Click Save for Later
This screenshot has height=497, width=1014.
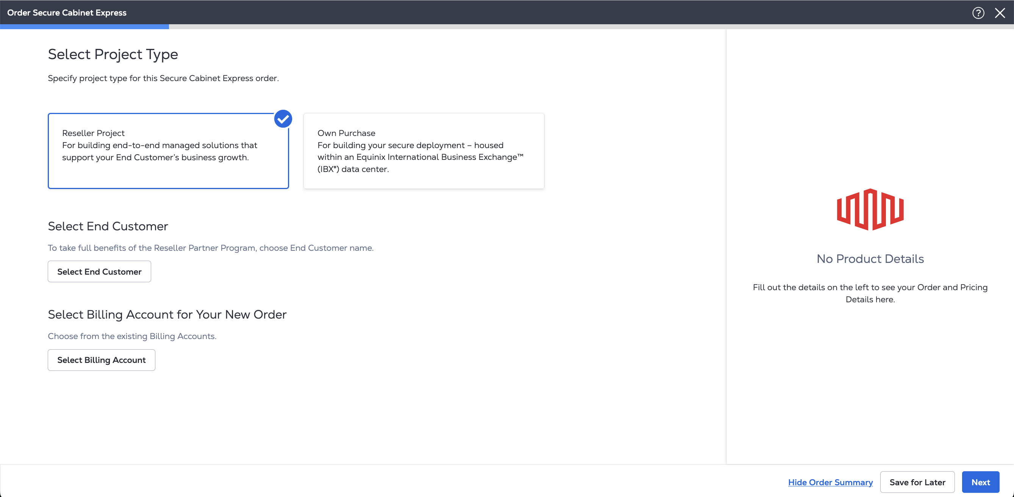(x=917, y=482)
